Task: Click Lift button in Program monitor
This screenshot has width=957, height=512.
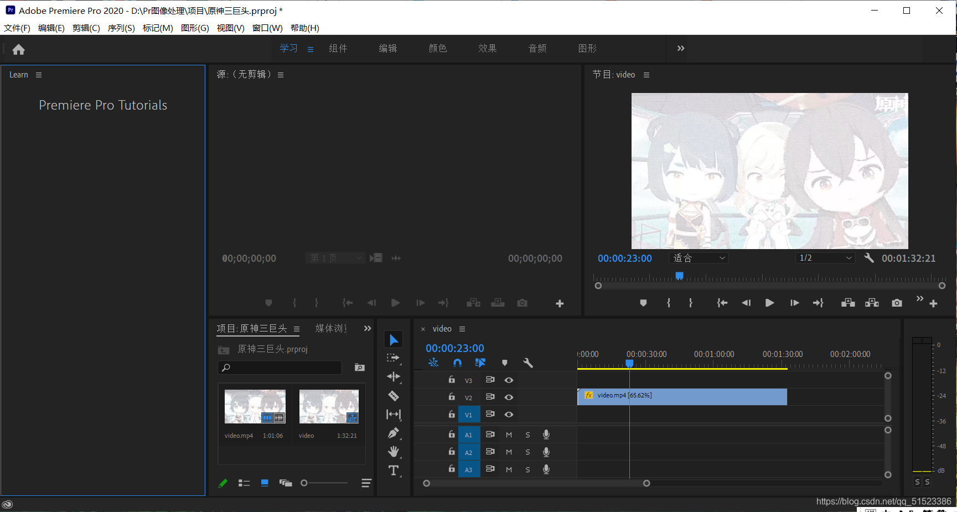Action: [848, 303]
